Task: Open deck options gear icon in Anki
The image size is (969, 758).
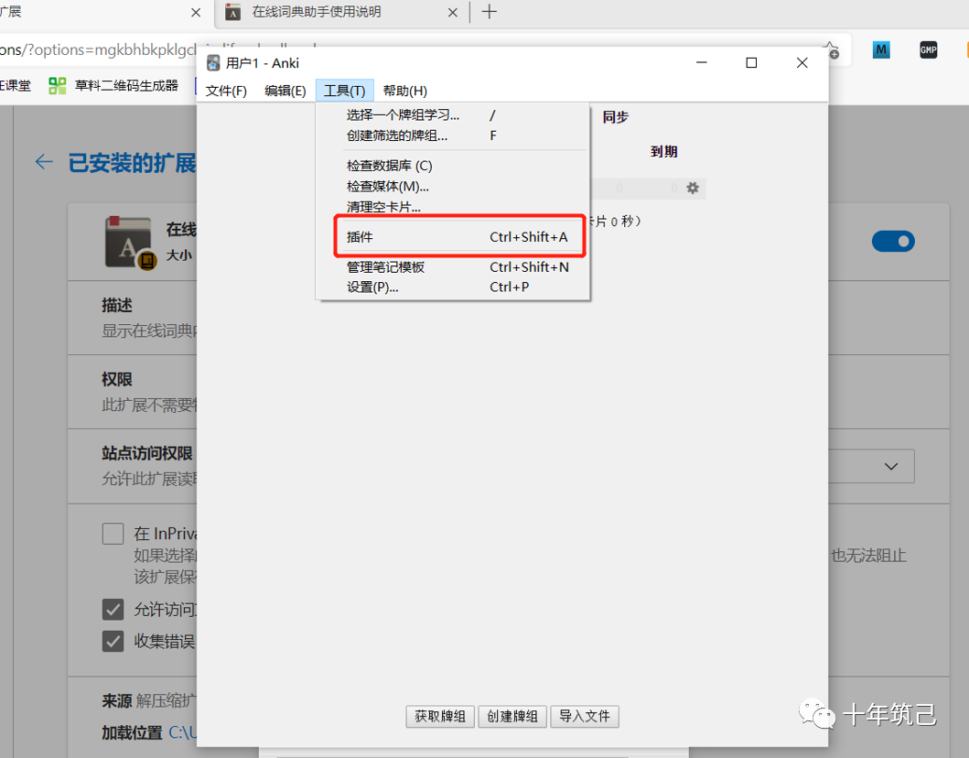Action: [693, 188]
